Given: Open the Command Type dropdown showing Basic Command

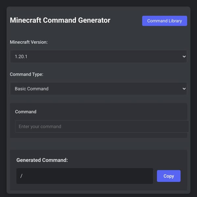Looking at the screenshot, I should pyautogui.click(x=98, y=89).
